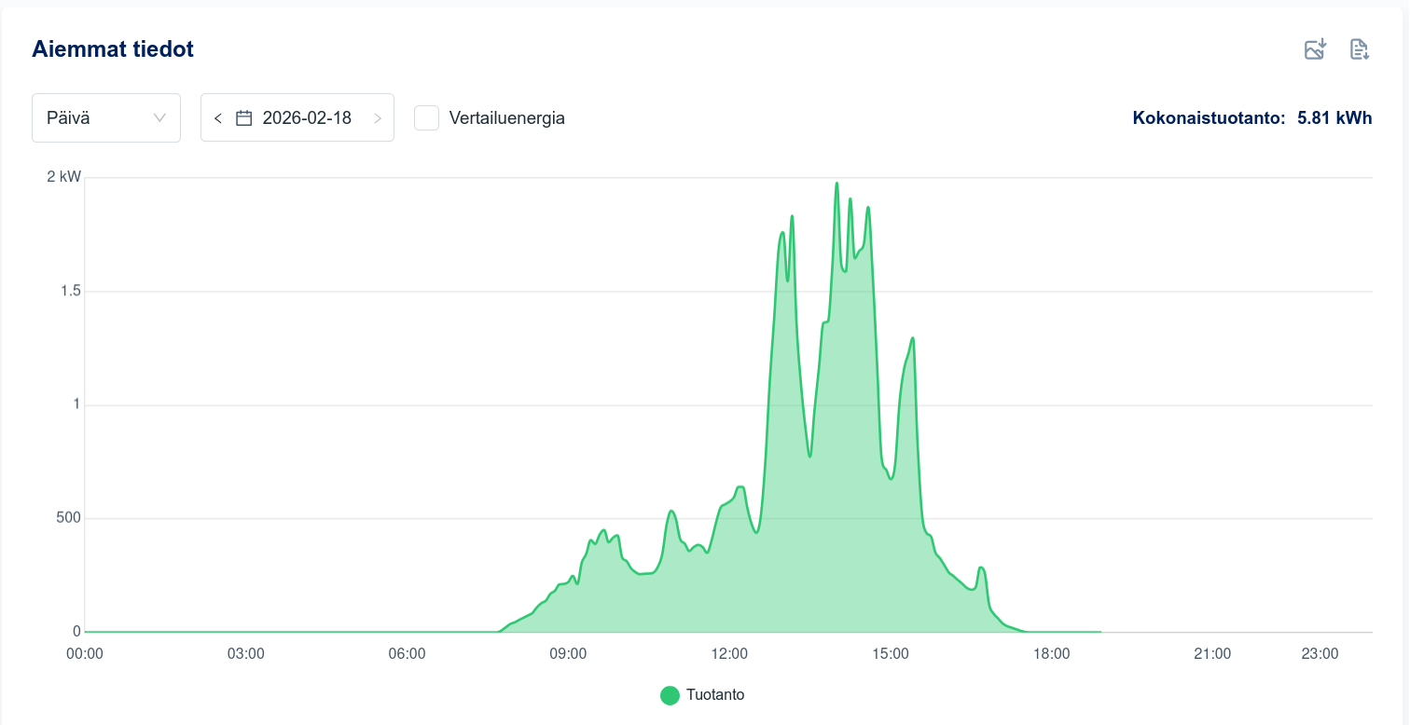This screenshot has width=1410, height=725.
Task: Click the Kokonaistuotanto label
Action: pos(1209,118)
